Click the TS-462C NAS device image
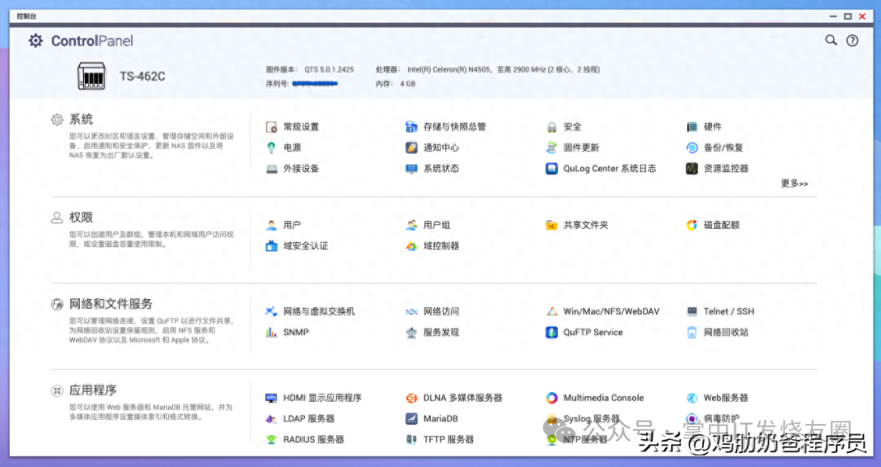 (91, 76)
